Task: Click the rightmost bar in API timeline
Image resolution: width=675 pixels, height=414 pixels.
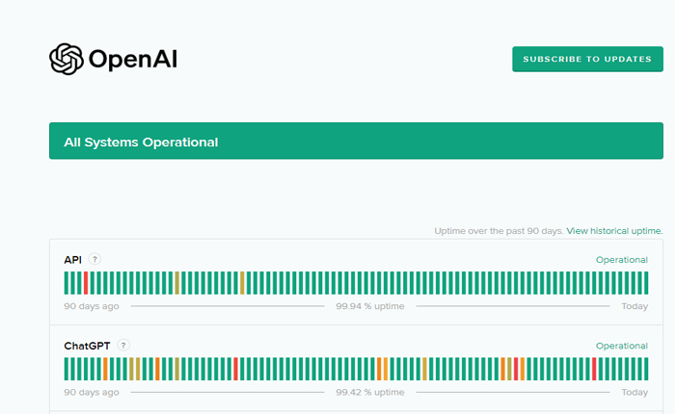Action: pos(645,282)
